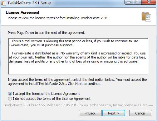157x121 pixels.
Task: Click the blank area below the license text
Action: tap(78, 69)
